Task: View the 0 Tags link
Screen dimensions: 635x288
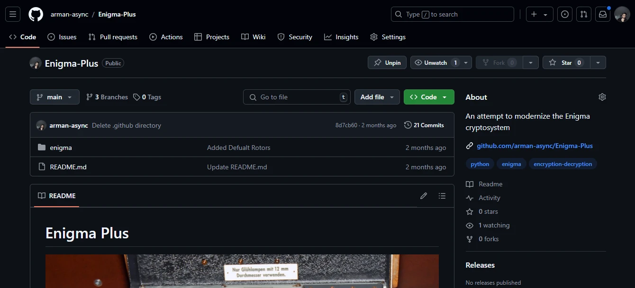Action: click(x=147, y=97)
